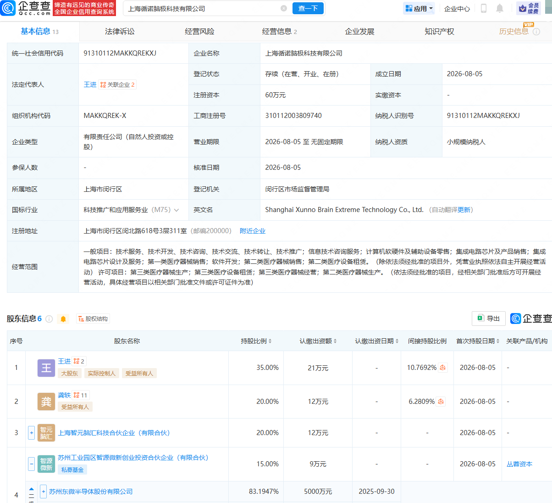This screenshot has width=552, height=503.
Task: Select the 实际控制人 tag
Action: pos(102,373)
